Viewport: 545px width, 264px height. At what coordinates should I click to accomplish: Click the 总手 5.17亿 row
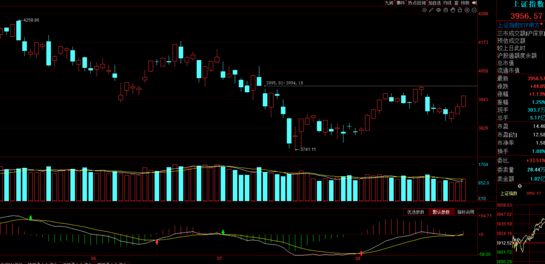click(x=521, y=118)
